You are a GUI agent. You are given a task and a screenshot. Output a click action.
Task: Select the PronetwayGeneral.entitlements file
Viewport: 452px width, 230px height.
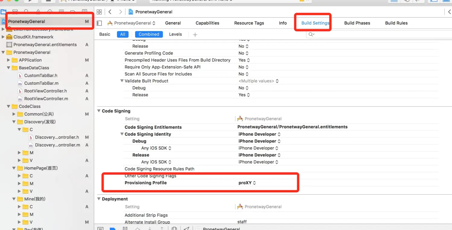(47, 45)
